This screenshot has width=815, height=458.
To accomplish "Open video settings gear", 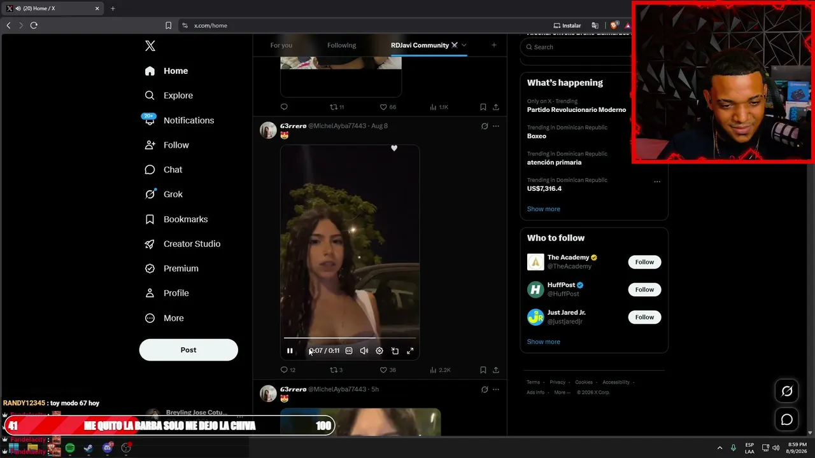I will coord(379,350).
